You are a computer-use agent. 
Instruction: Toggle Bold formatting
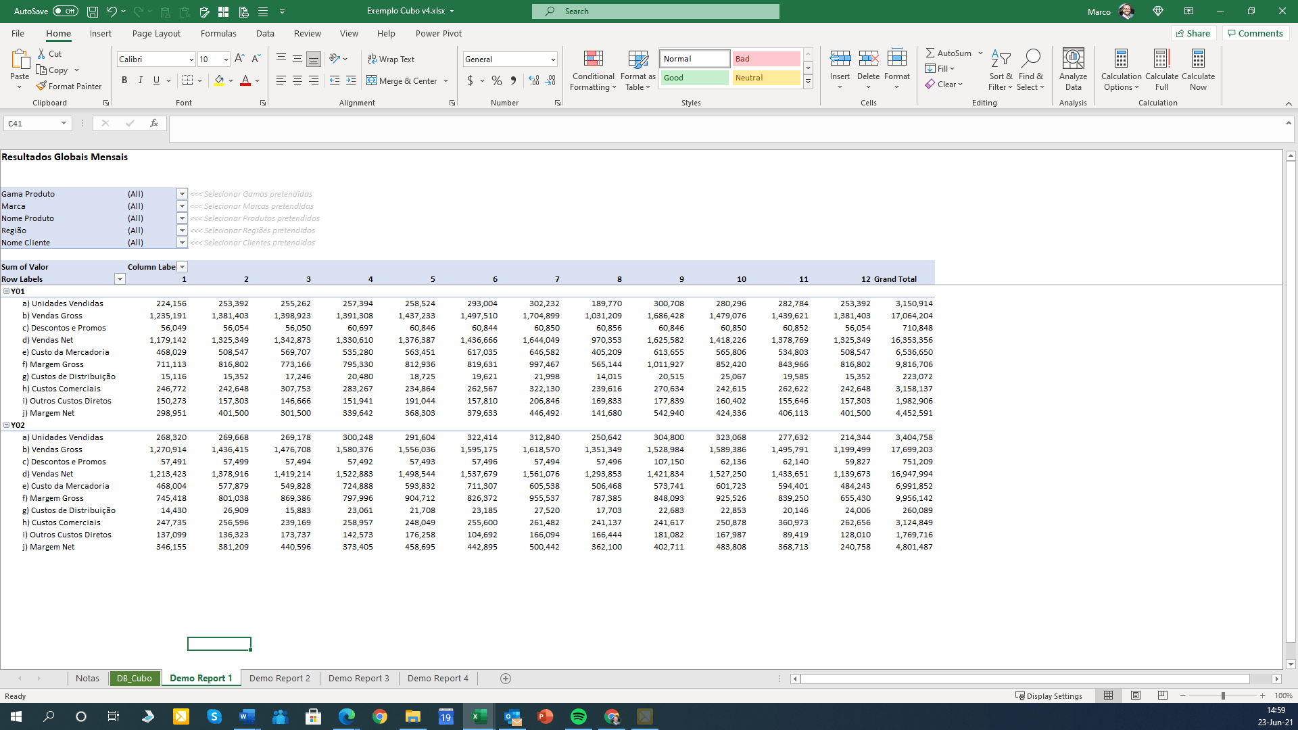point(124,80)
